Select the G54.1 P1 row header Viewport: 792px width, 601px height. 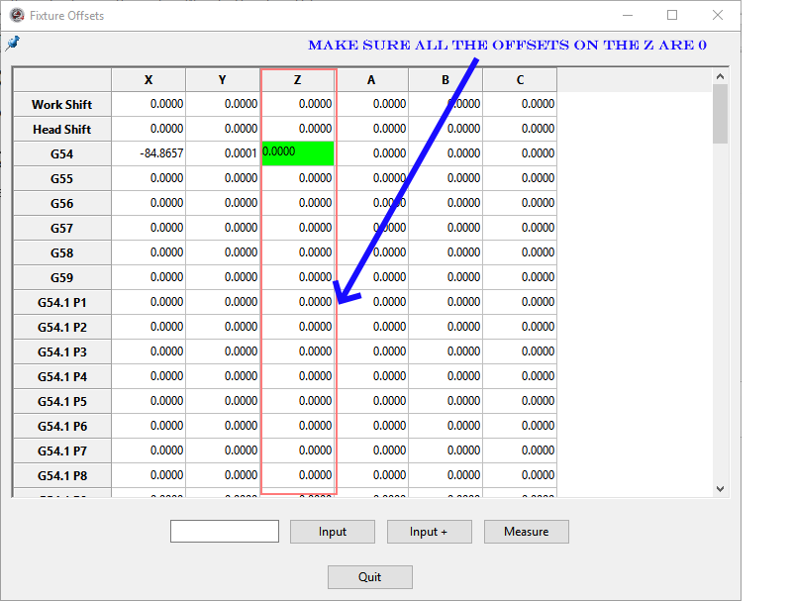[61, 302]
